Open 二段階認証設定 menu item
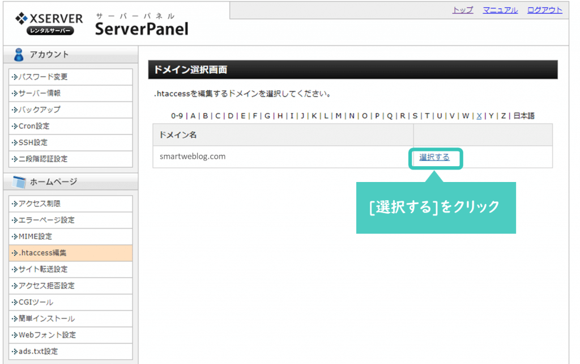Viewport: 580px width, 364px height. pos(71,159)
